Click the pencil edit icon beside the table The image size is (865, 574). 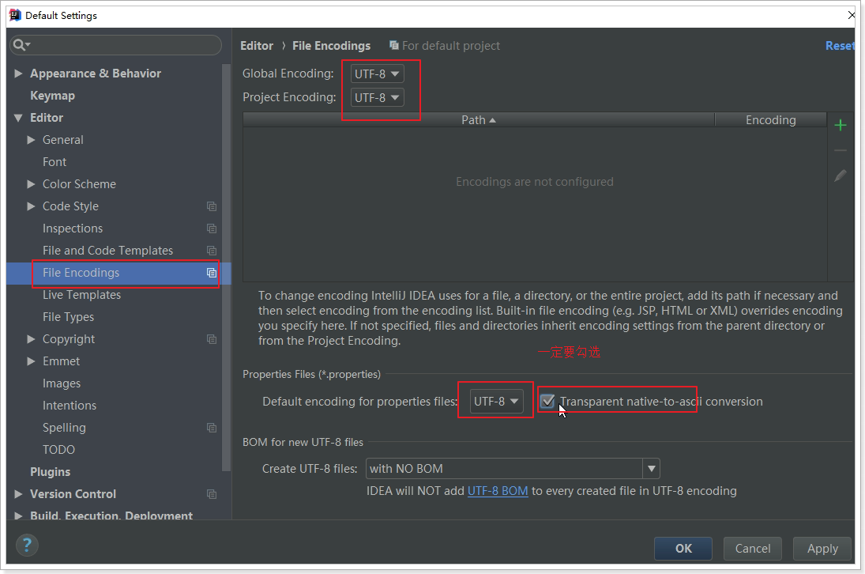(x=841, y=176)
